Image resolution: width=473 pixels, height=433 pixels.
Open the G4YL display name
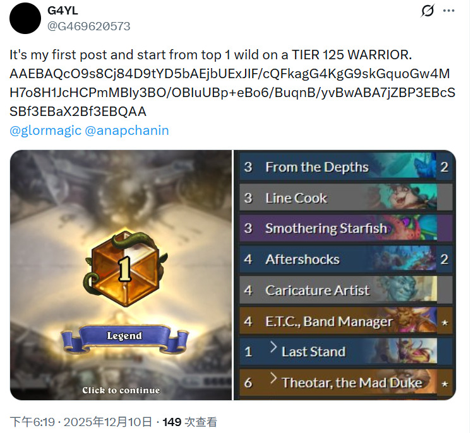(x=63, y=11)
